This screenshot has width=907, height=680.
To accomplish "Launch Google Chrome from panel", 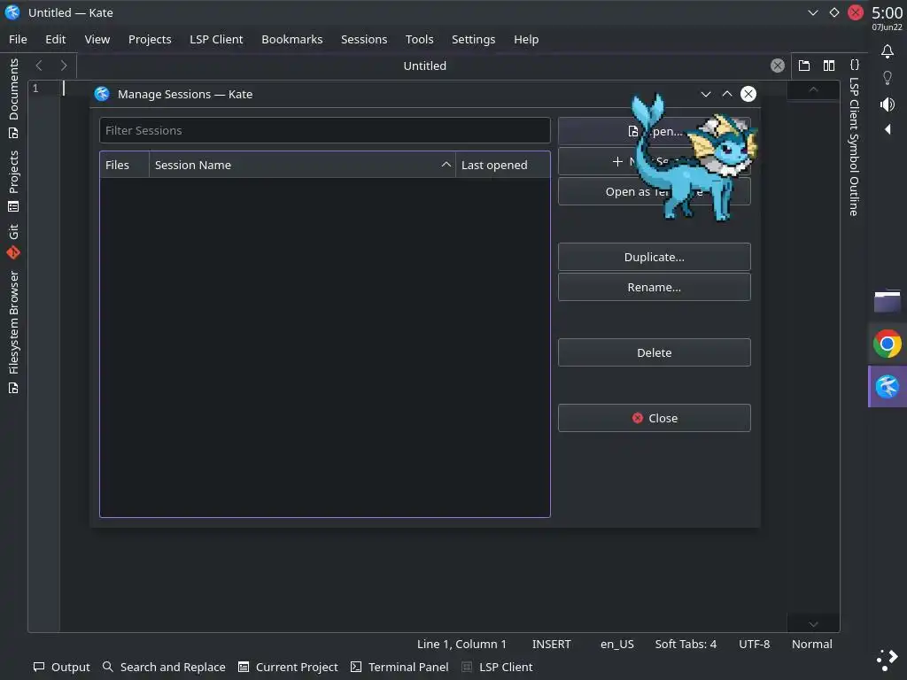I will [888, 344].
